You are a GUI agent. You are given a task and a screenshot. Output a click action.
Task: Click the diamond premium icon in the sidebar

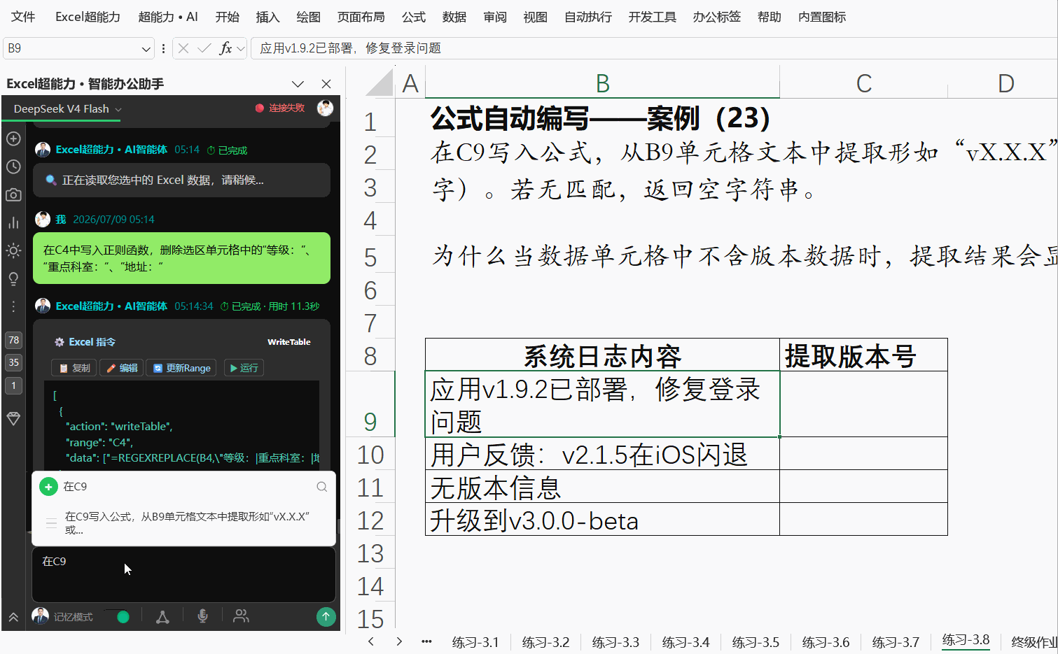13,418
